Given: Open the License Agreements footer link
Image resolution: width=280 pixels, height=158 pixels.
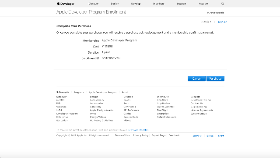Looking at the screenshot, I should [202, 110].
